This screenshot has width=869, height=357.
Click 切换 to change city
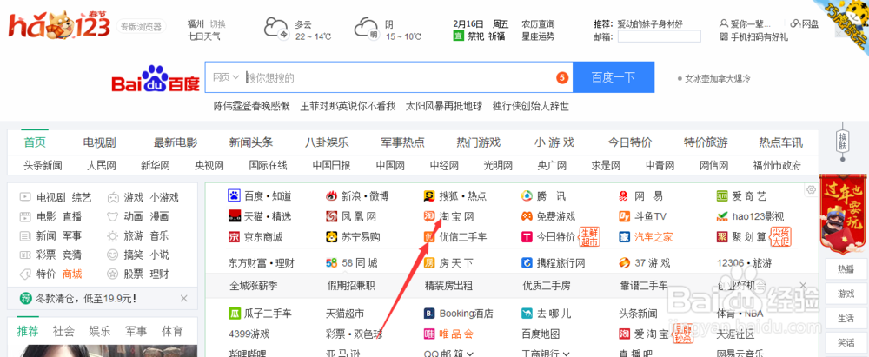[x=217, y=23]
